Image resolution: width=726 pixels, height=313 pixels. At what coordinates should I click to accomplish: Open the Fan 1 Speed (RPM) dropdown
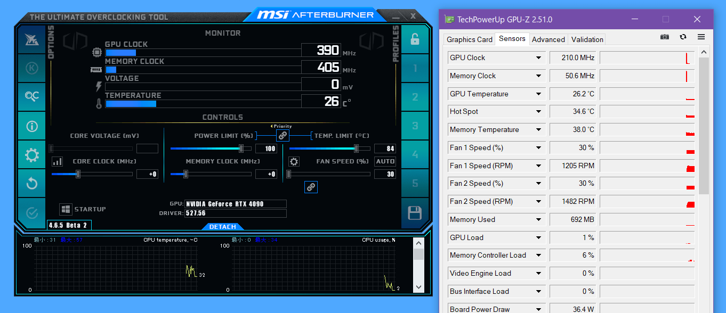539,166
